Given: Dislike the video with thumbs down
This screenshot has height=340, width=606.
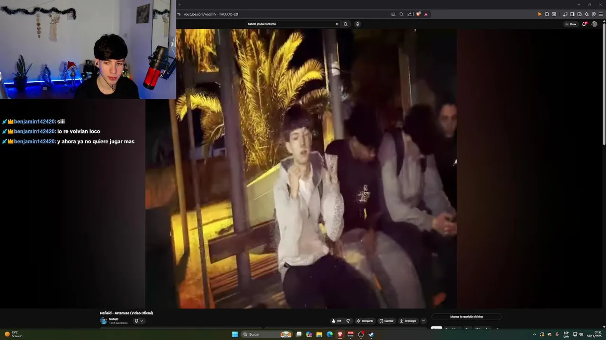Looking at the screenshot, I should coord(348,321).
